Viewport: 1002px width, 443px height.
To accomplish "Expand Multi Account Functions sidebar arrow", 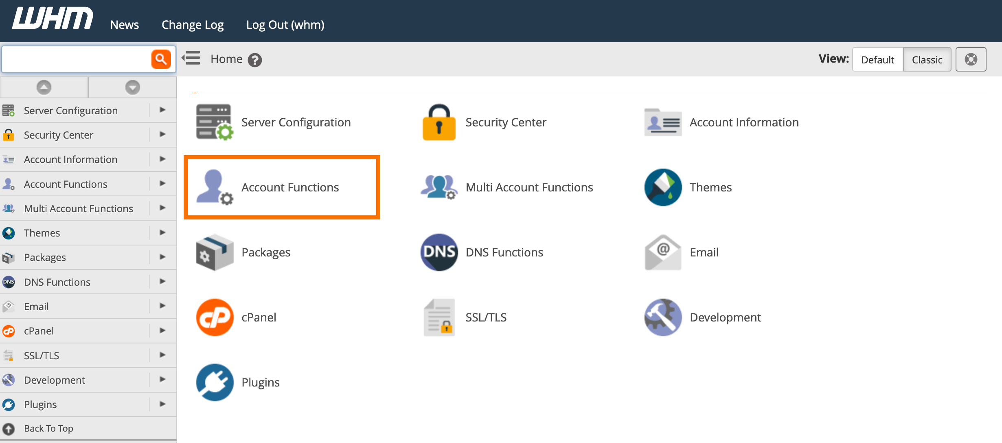I will point(163,208).
